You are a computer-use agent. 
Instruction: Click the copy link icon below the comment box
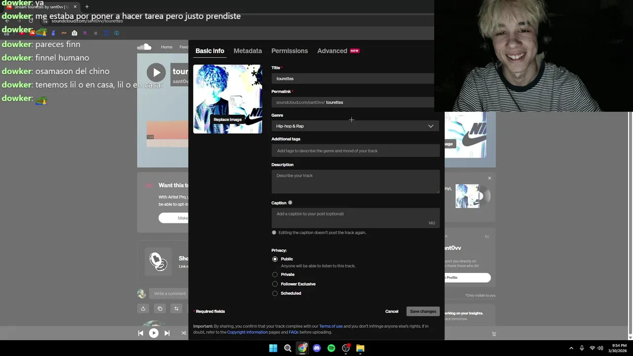pos(160,309)
